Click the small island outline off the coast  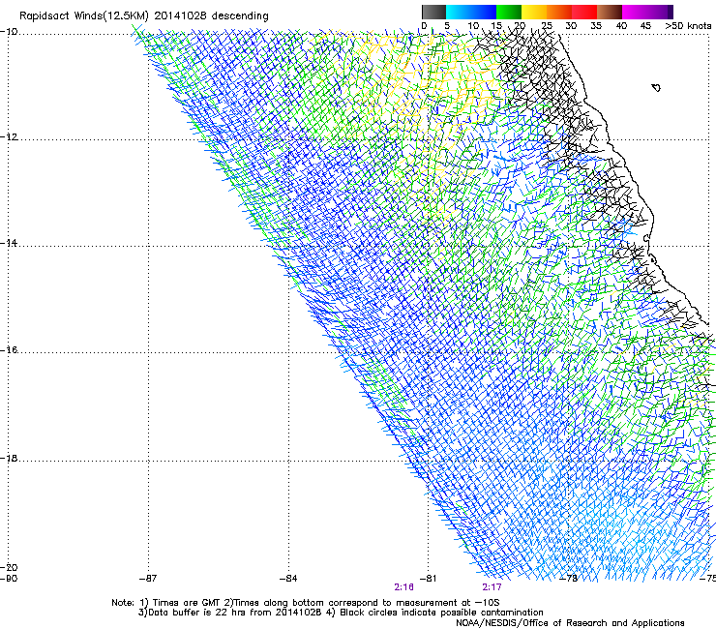(x=656, y=87)
